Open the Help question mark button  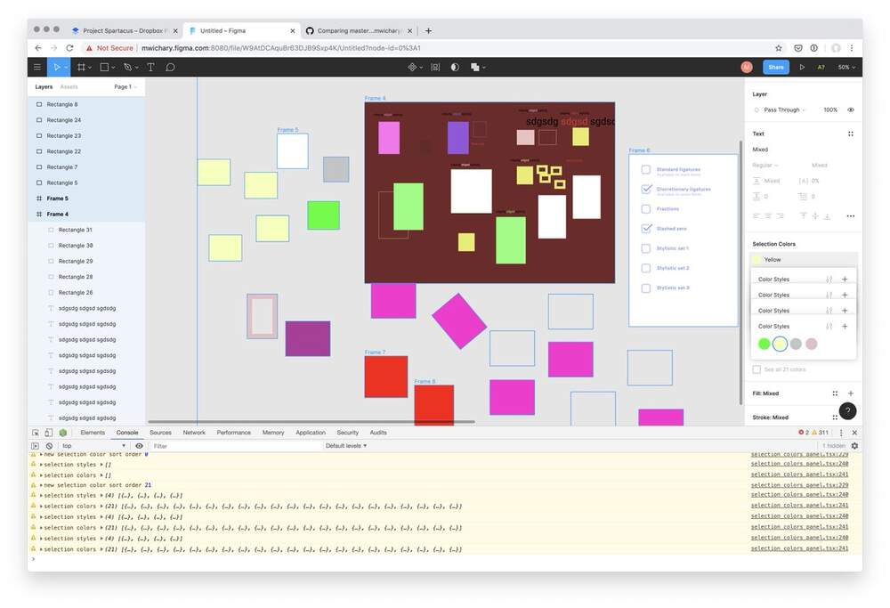(x=847, y=410)
